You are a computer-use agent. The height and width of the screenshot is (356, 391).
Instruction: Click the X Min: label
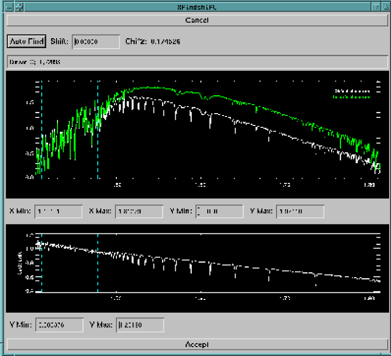coord(20,211)
